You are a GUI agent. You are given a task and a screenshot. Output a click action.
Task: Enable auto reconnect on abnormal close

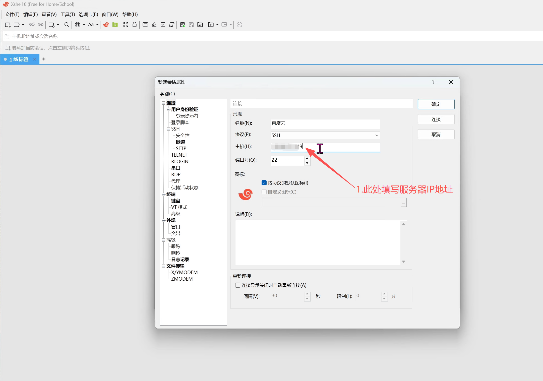tap(238, 285)
